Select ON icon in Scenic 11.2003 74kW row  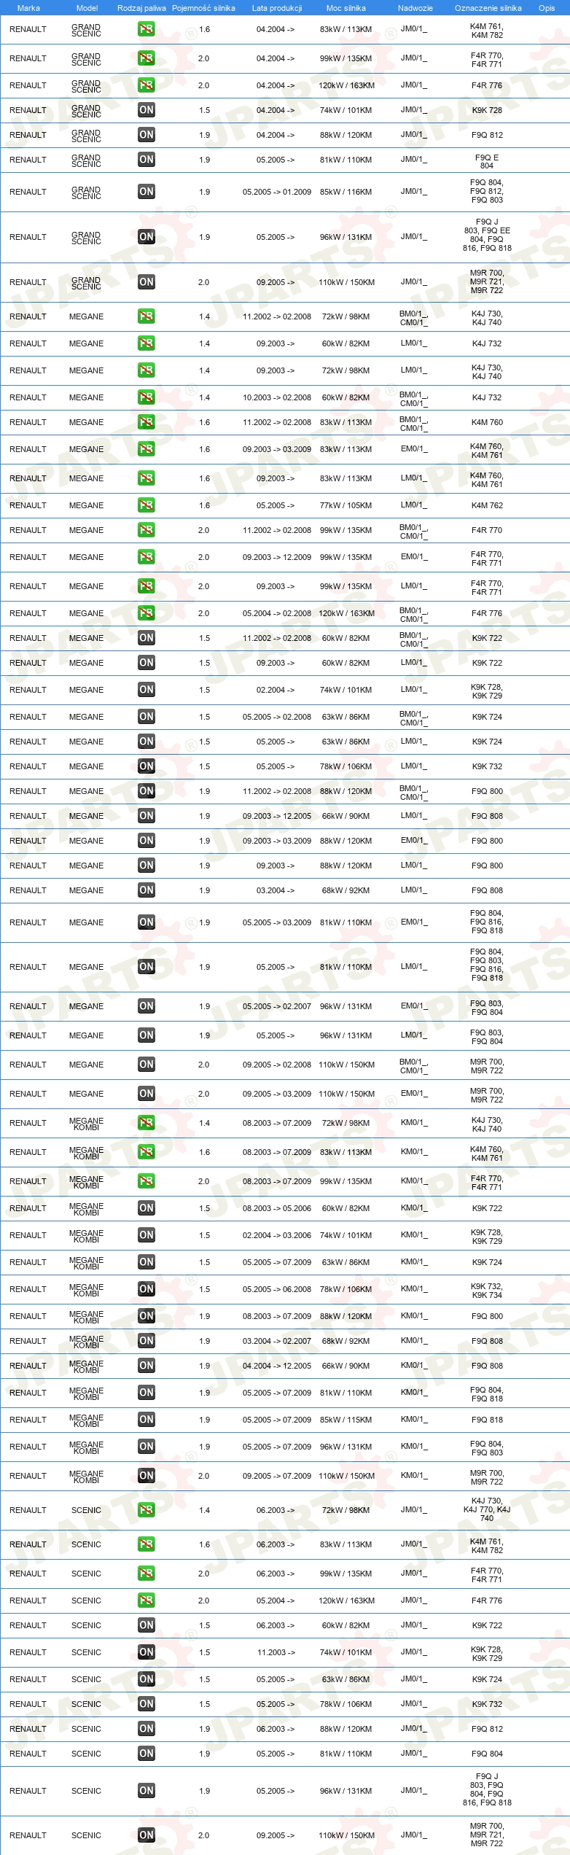pyautogui.click(x=146, y=1653)
